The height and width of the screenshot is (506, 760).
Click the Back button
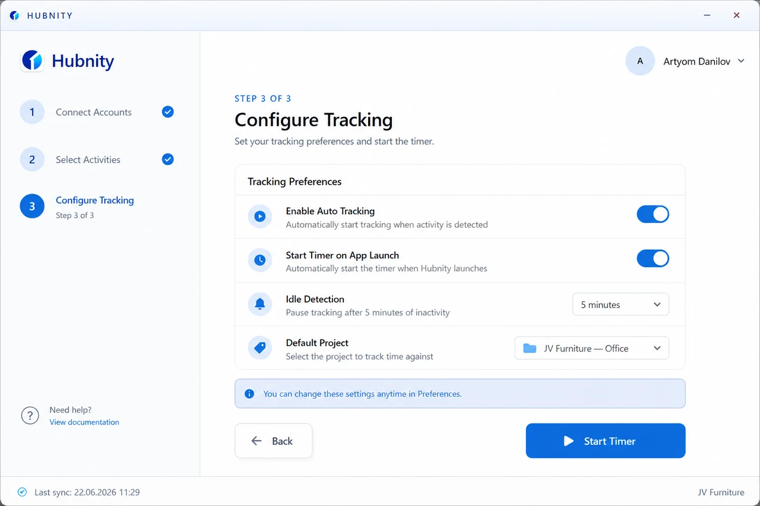[273, 441]
